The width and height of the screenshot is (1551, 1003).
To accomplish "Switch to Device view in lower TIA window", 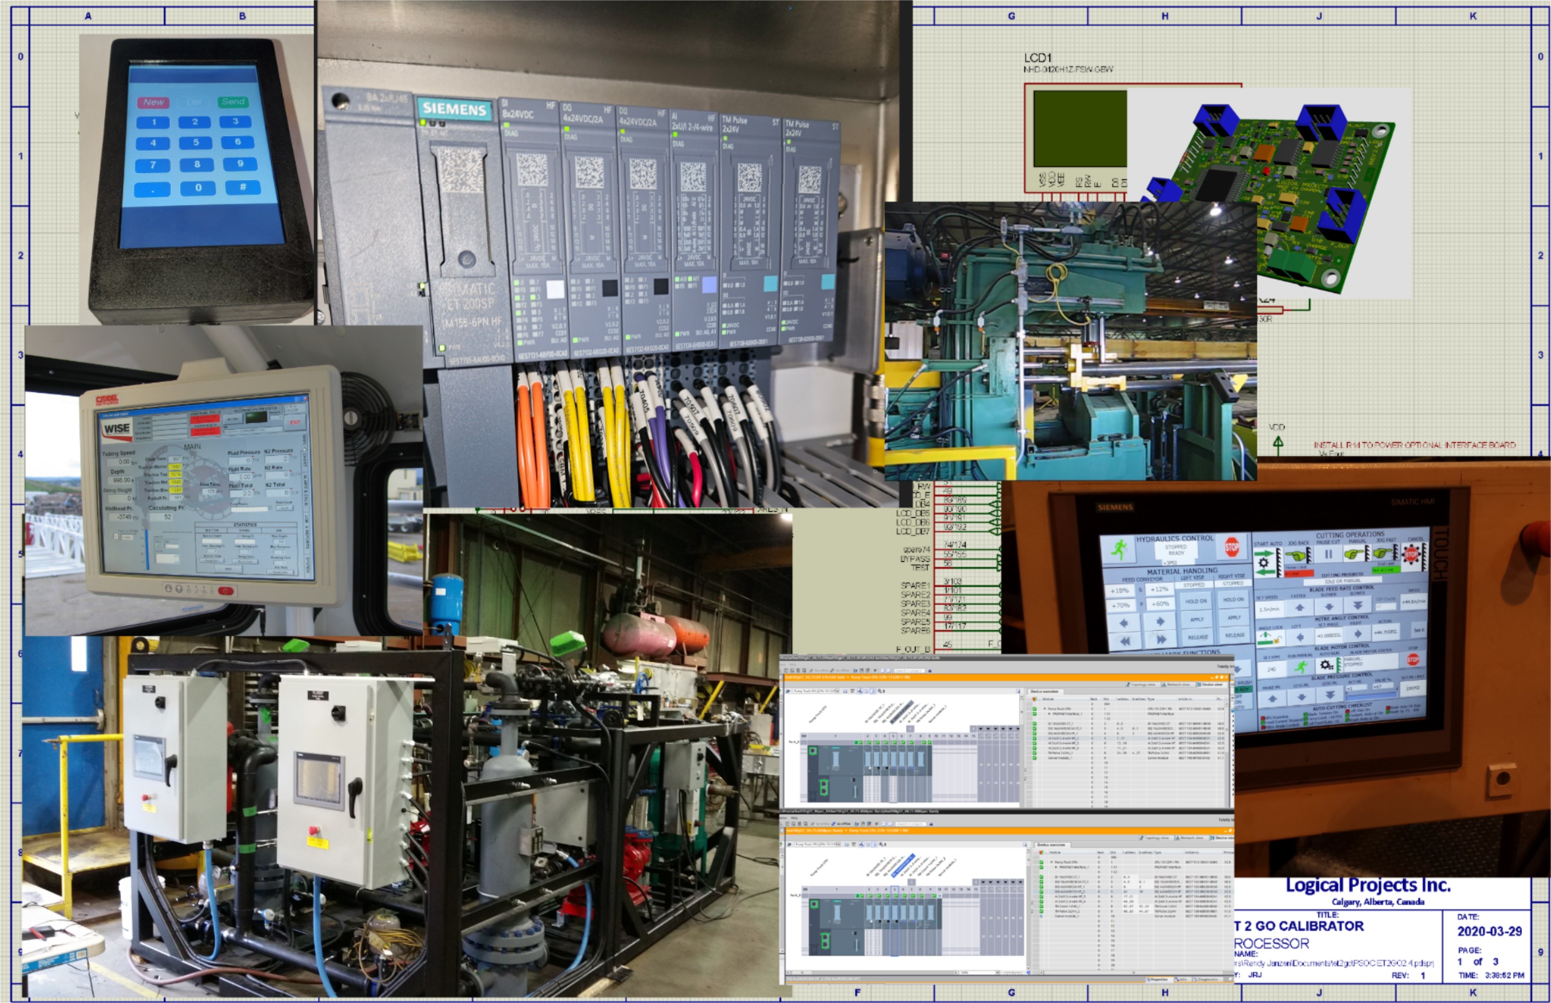I will point(1222,838).
